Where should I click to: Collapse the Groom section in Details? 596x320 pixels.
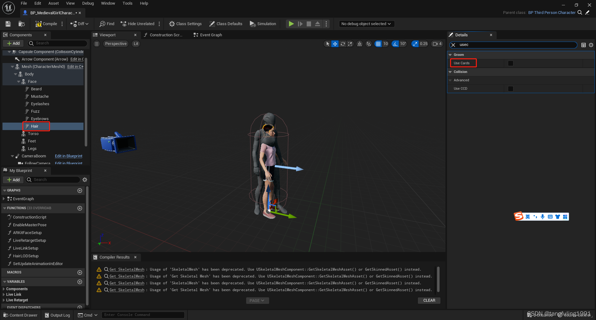coord(450,55)
